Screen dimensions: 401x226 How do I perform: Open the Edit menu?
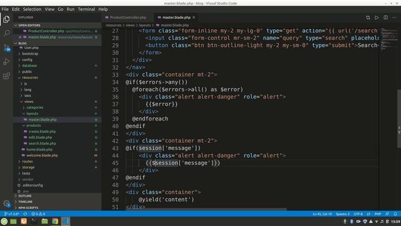click(x=16, y=9)
